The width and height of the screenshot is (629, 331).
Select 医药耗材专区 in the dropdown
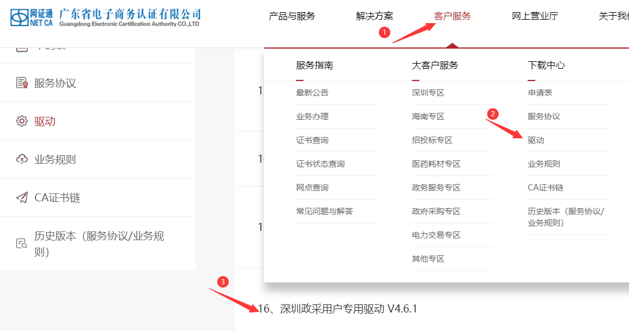(436, 164)
